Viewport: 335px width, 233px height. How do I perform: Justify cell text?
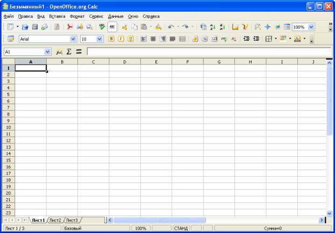(x=173, y=39)
